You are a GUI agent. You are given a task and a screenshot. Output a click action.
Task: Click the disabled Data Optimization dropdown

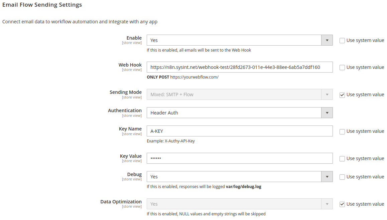click(x=240, y=204)
